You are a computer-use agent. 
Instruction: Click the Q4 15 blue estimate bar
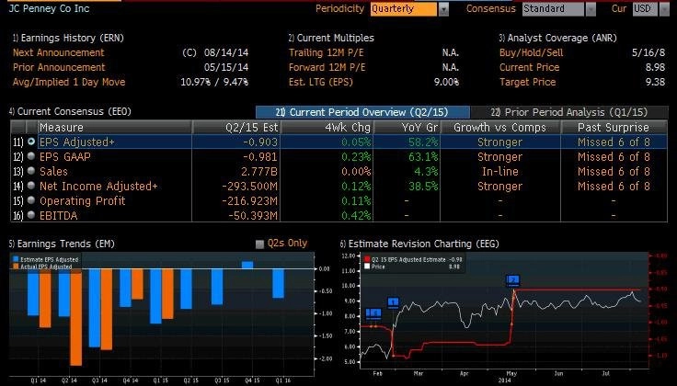tap(247, 265)
